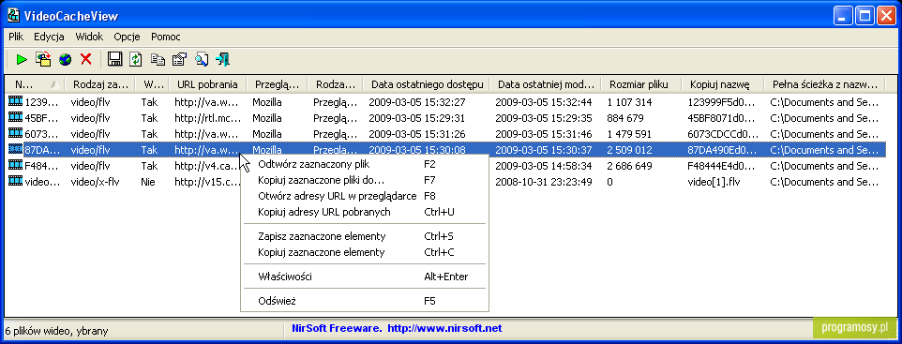Click modified date '2009-03-05 15:31:46'
This screenshot has height=344, width=902.
pos(544,134)
